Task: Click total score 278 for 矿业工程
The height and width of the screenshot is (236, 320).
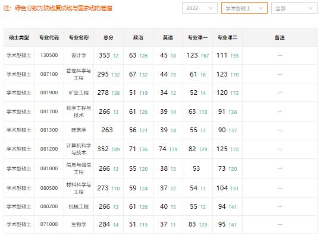Action: (x=103, y=93)
